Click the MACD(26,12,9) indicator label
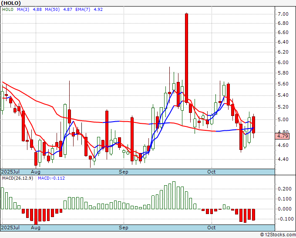This screenshot has height=238, width=296. click(17, 178)
